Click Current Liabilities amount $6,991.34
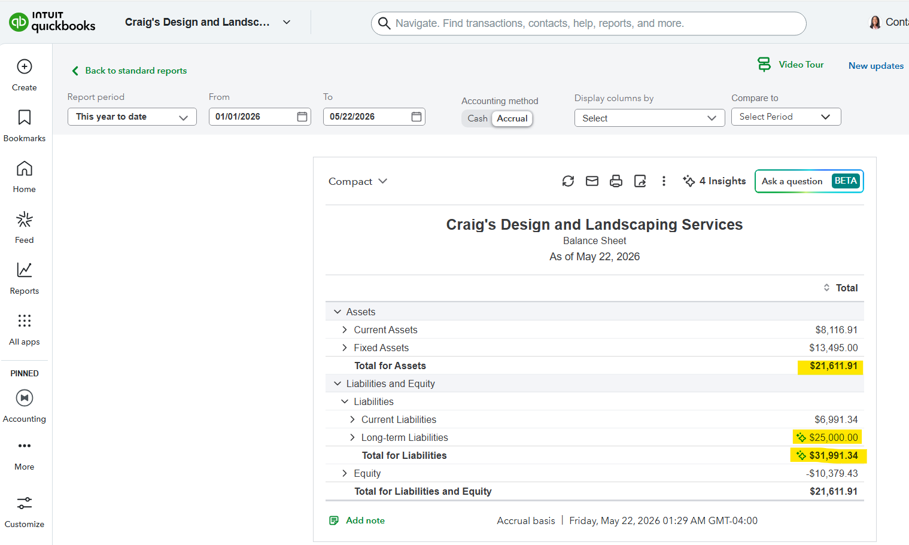This screenshot has width=909, height=545. 836,419
